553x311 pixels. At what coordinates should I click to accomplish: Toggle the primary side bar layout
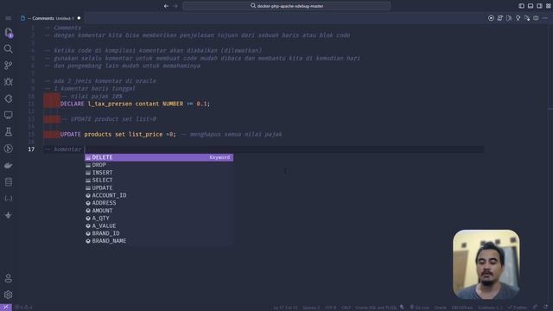pyautogui.click(x=521, y=6)
